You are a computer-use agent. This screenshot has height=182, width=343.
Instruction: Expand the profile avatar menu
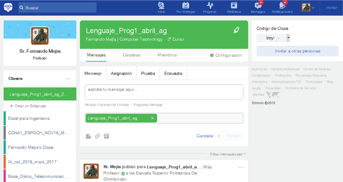(x=309, y=7)
